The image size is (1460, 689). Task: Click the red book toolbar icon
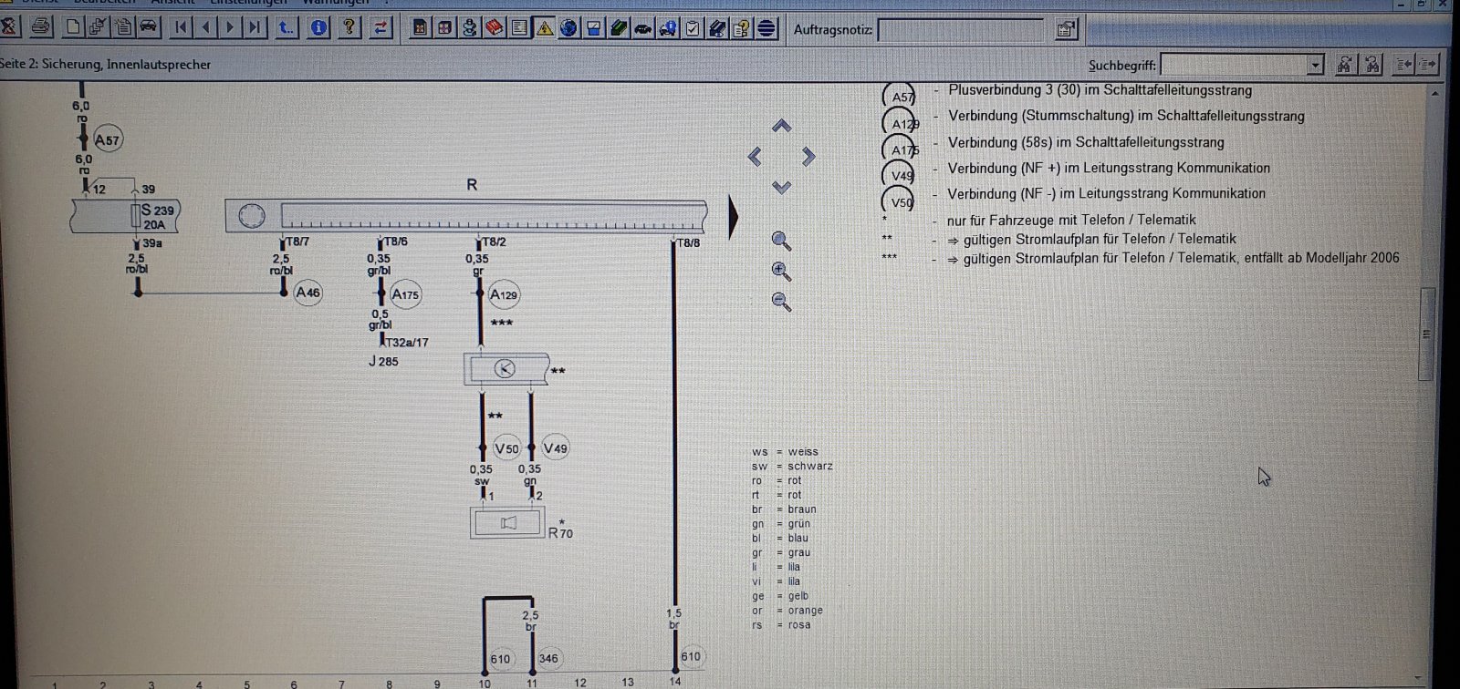(495, 28)
